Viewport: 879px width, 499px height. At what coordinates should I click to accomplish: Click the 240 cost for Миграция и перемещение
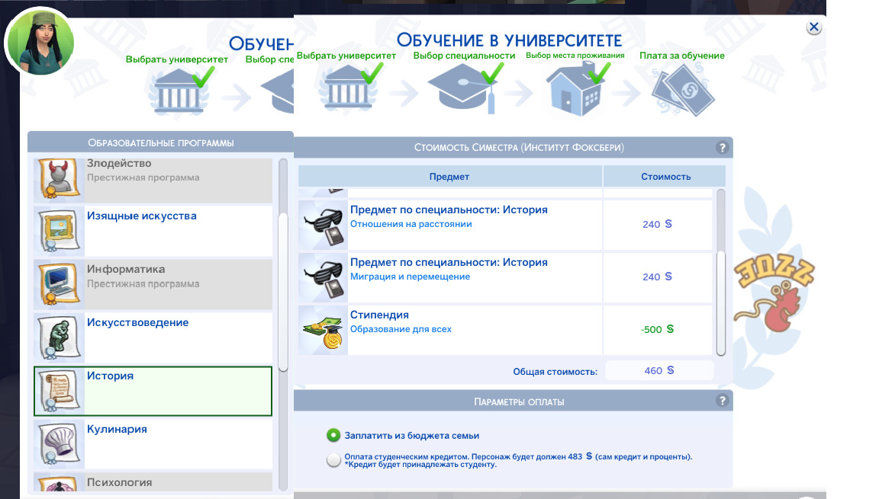[x=657, y=277]
